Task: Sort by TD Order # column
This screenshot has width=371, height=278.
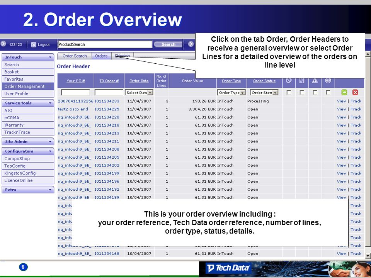Action: (x=109, y=81)
